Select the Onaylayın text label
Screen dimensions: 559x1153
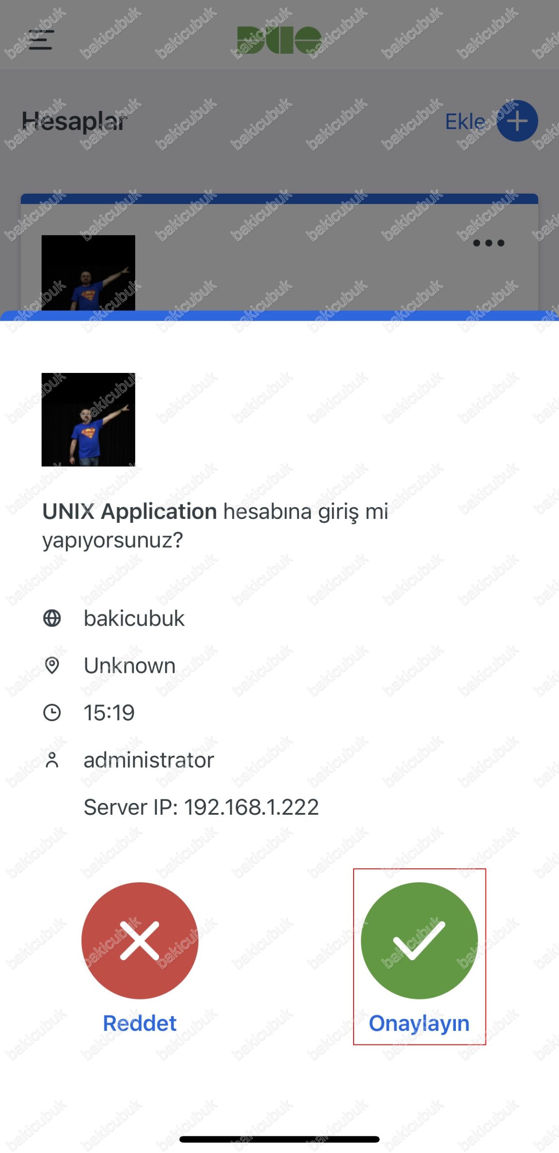coord(419,1023)
